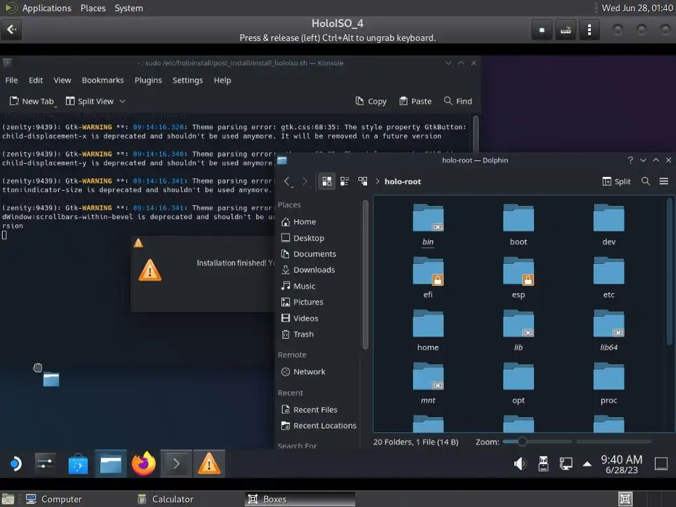
Task: Open Dolphin search magnifier
Action: (646, 182)
